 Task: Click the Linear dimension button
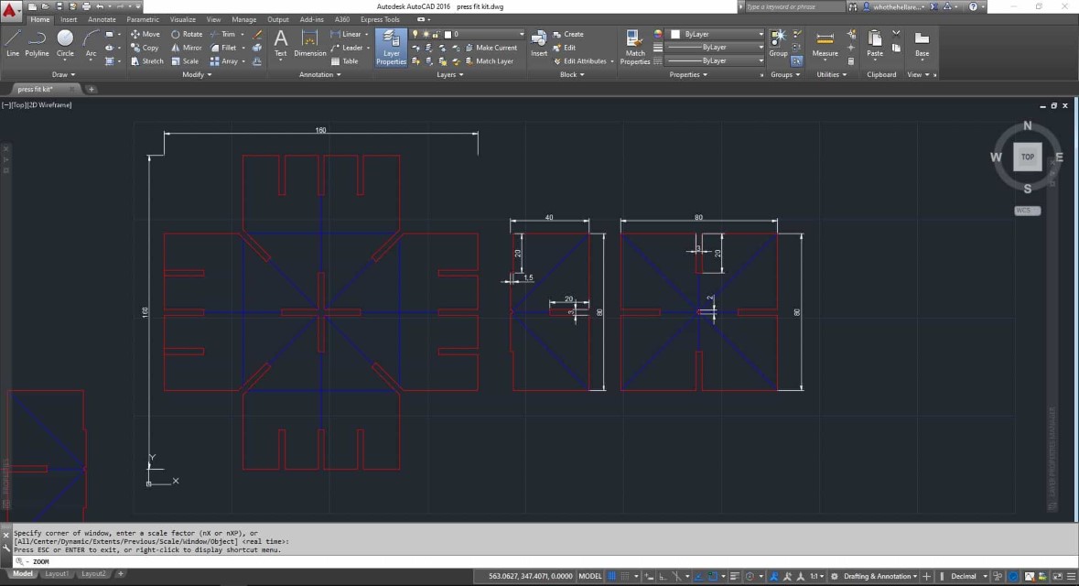click(345, 34)
